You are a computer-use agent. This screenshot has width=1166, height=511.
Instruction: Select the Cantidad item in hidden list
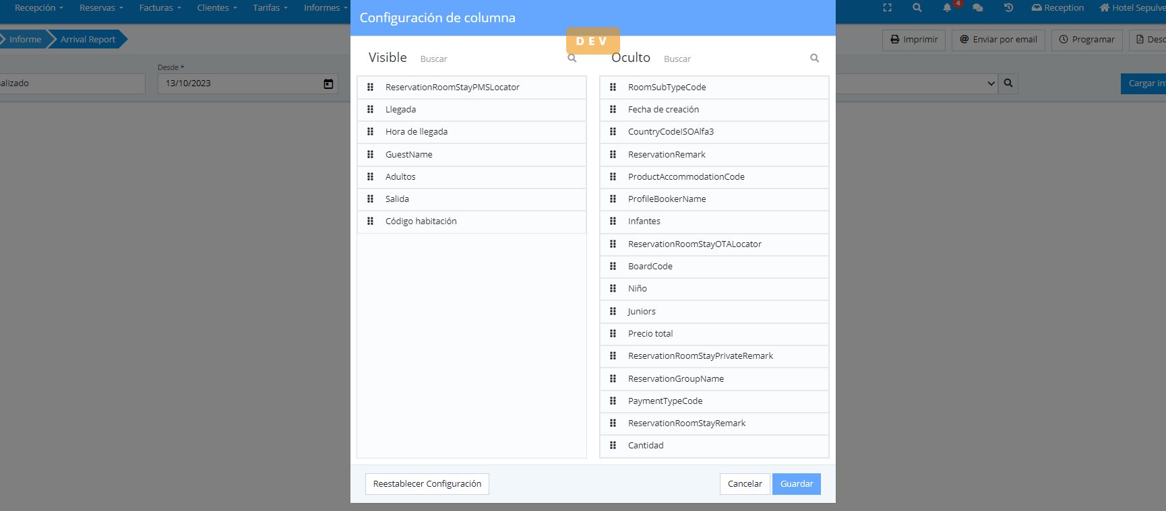point(646,446)
